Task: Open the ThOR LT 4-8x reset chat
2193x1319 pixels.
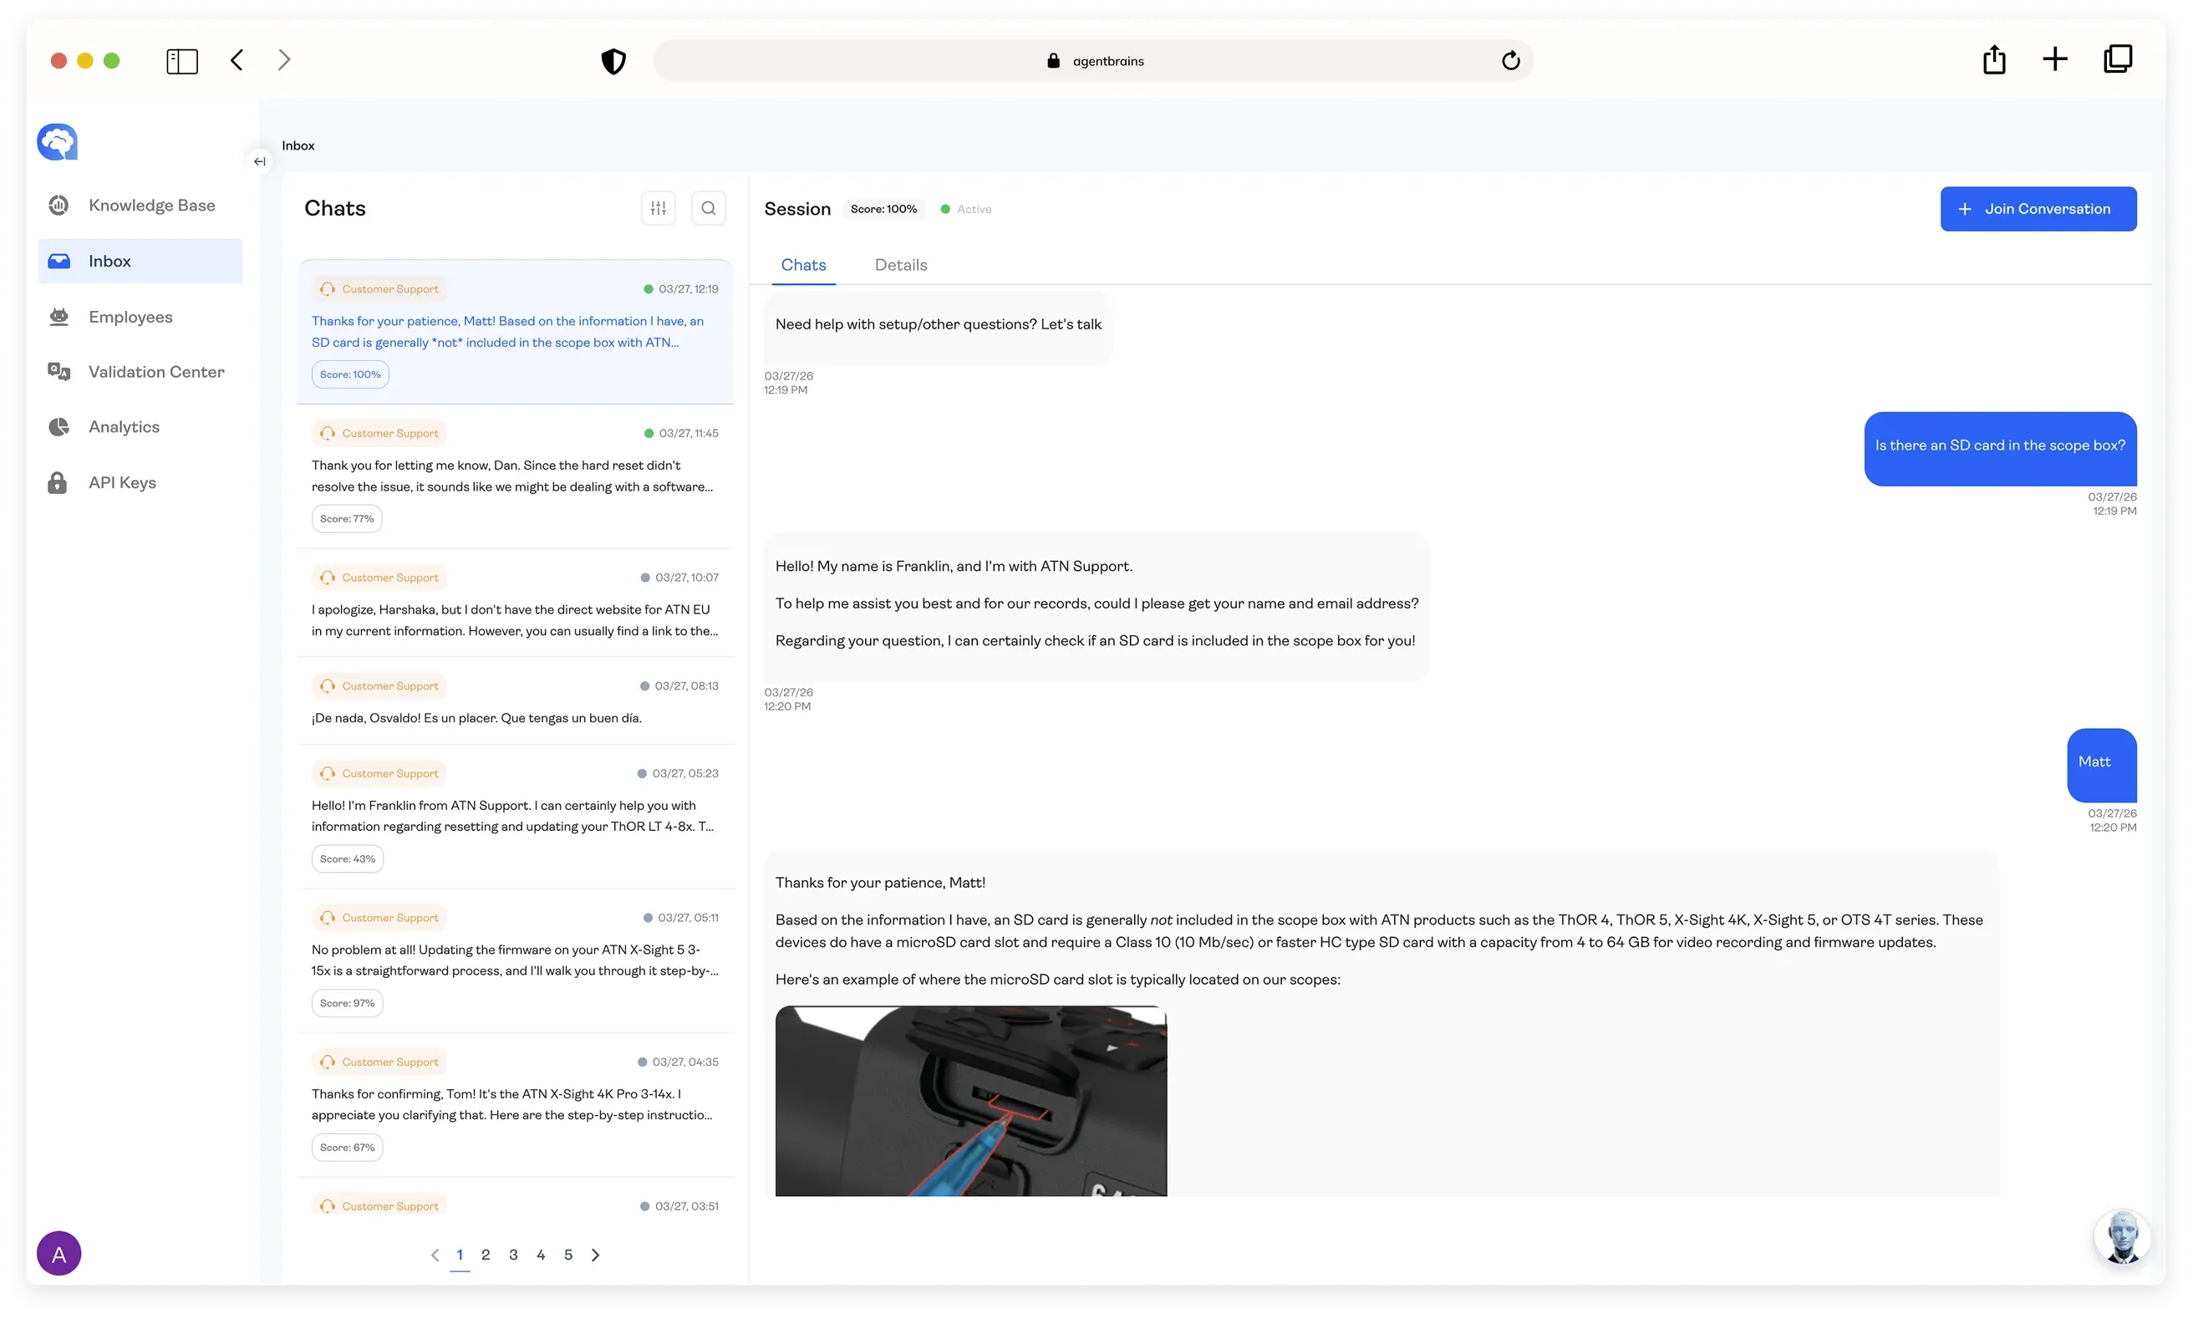Action: click(516, 817)
